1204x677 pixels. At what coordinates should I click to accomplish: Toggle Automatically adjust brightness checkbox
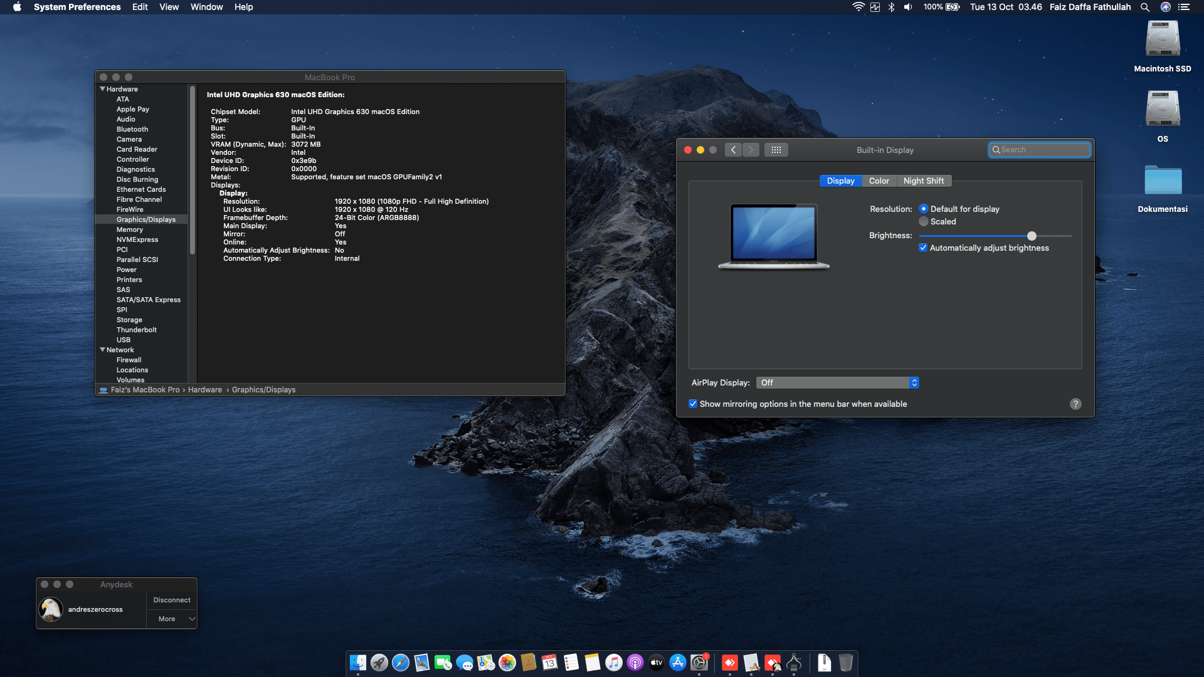coord(923,248)
